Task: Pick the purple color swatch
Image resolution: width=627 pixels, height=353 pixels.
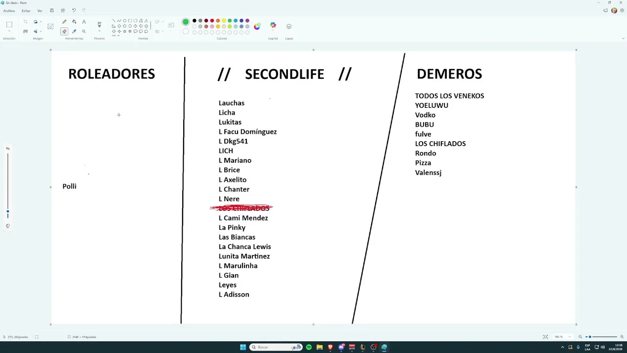Action: tap(247, 21)
